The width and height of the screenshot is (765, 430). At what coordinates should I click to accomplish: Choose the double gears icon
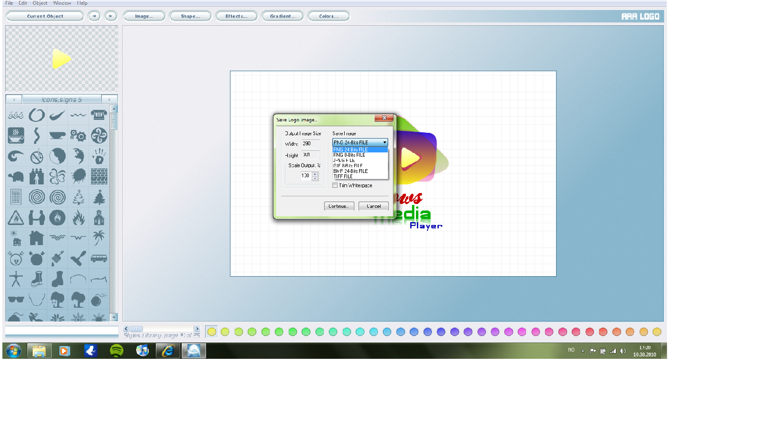click(x=78, y=136)
